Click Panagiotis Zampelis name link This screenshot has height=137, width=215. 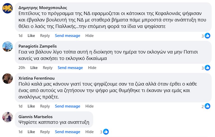coord(38,46)
